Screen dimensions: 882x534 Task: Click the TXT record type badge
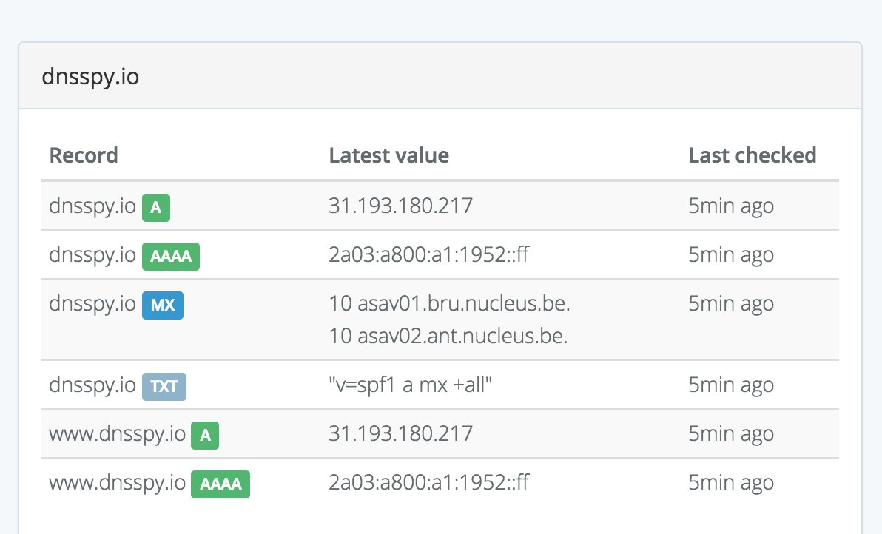[164, 387]
